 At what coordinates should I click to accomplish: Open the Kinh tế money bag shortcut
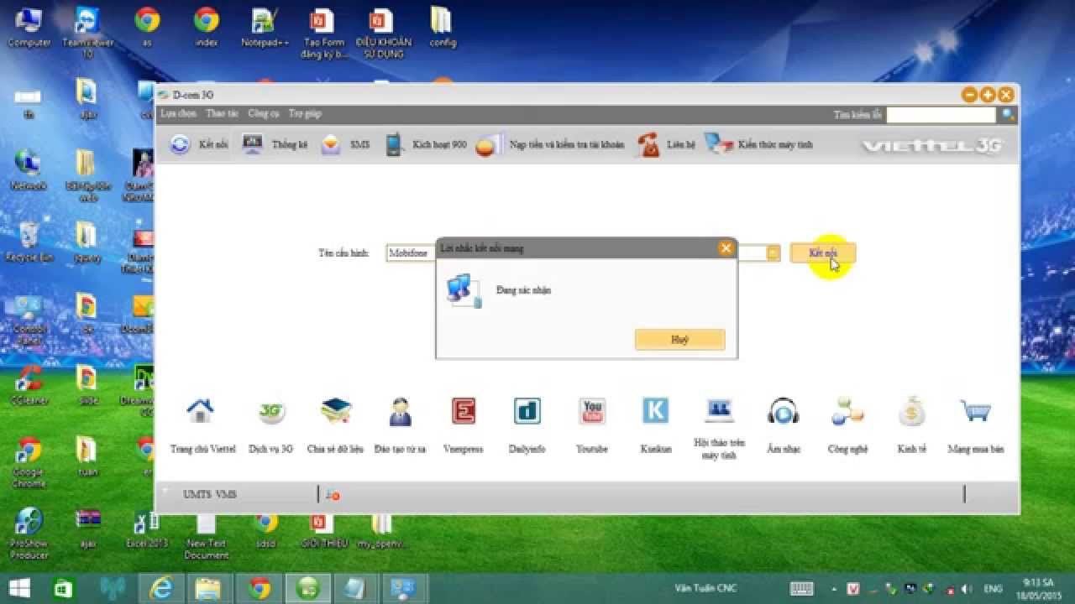pos(911,426)
